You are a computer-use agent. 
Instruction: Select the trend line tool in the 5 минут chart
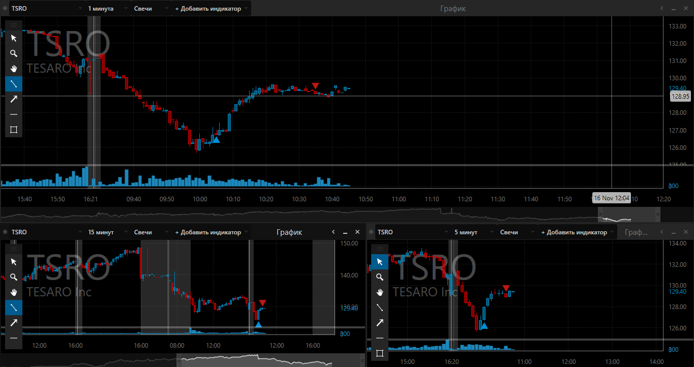(x=380, y=308)
